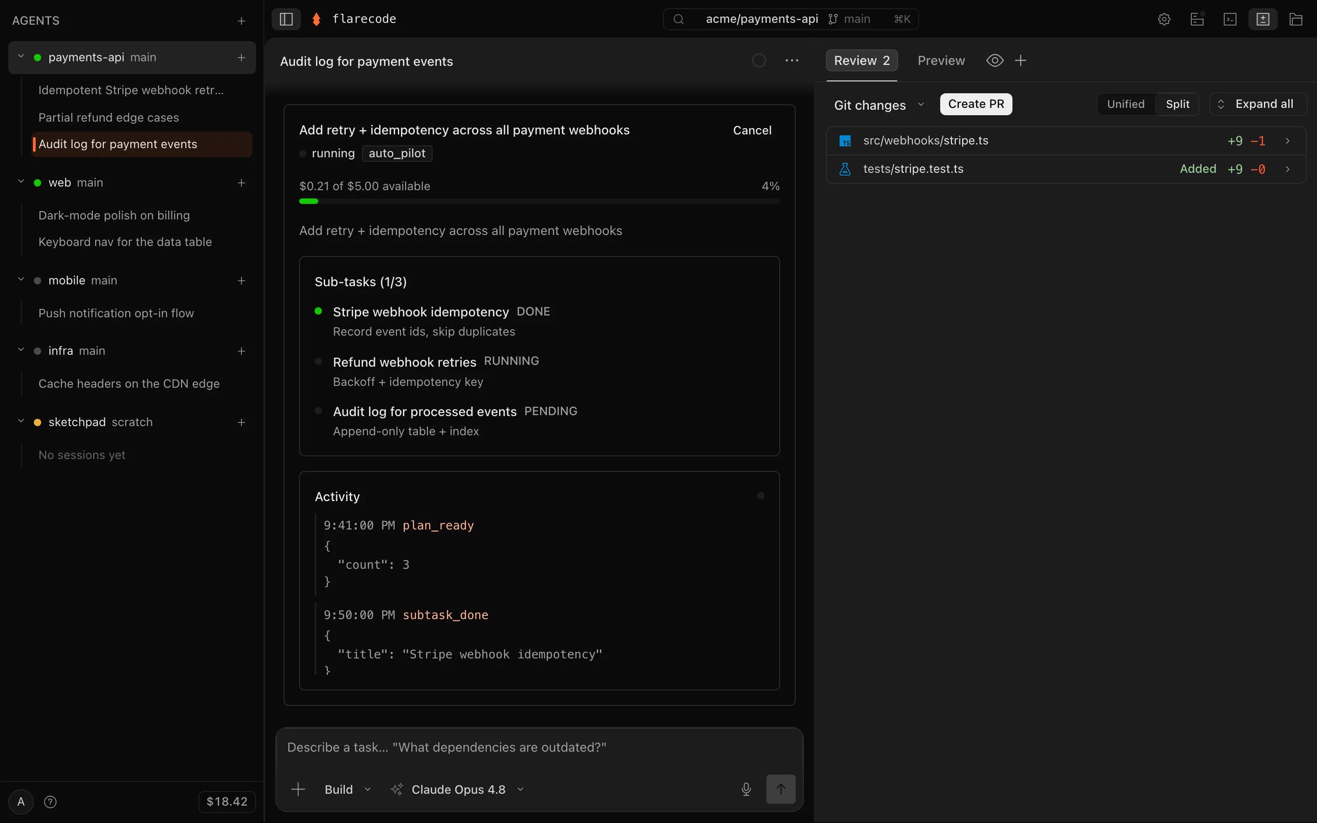1317x823 pixels.
Task: Add a new session to sketchpad
Action: point(241,422)
